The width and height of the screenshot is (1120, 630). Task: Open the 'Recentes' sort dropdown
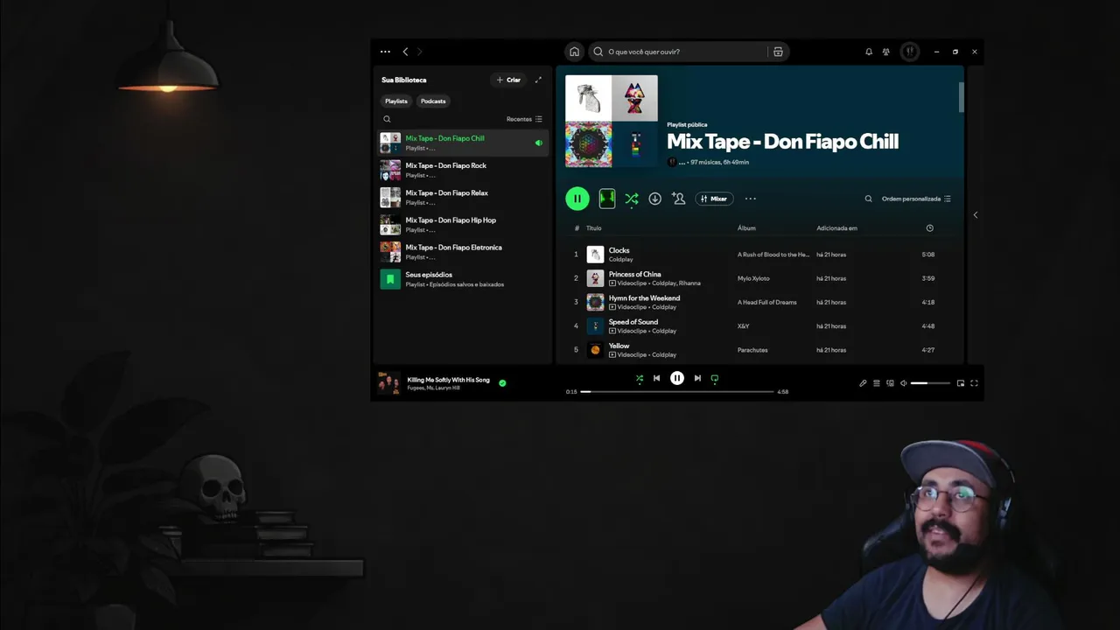tap(524, 119)
